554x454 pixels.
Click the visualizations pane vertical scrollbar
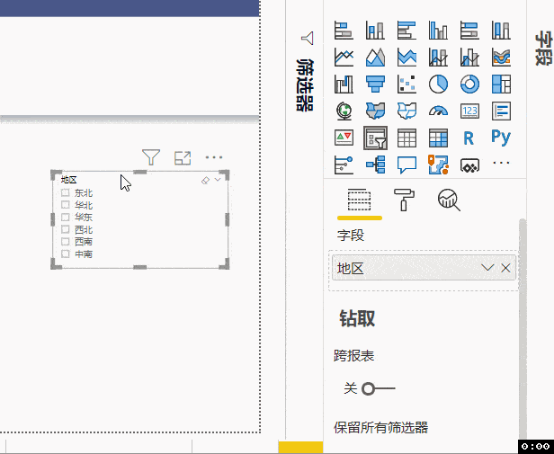click(x=523, y=328)
